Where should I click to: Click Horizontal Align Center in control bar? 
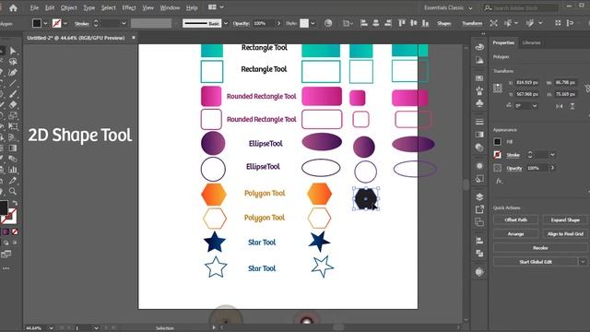[376, 23]
